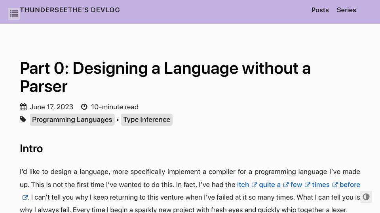Viewport: 380px width, 213px height.
Task: Follow the 'before' link
Action: click(350, 185)
